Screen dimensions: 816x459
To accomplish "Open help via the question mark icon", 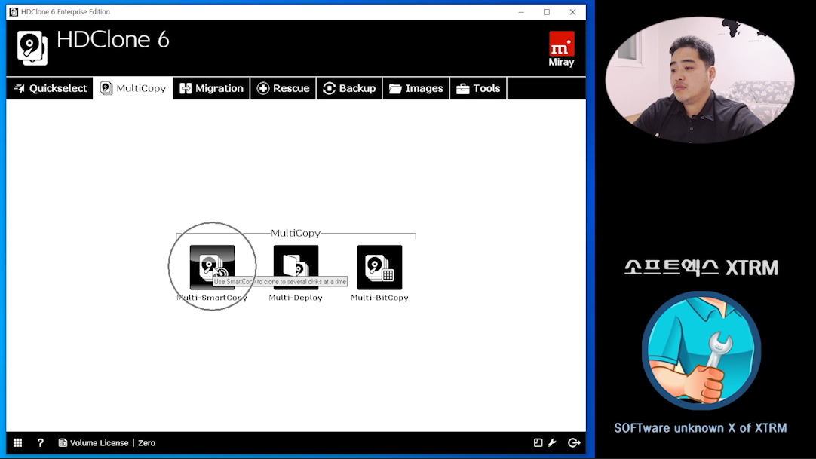I will click(41, 443).
